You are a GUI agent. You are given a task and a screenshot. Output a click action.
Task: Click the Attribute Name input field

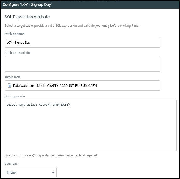click(104, 42)
